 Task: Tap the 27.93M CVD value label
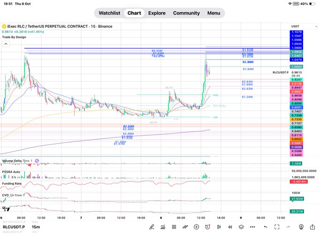pyautogui.click(x=297, y=199)
